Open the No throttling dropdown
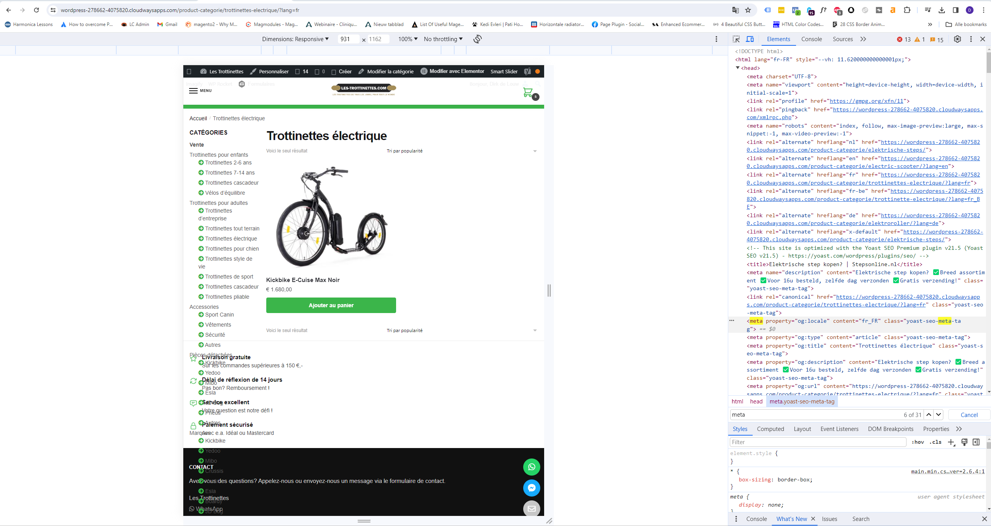 pos(443,39)
